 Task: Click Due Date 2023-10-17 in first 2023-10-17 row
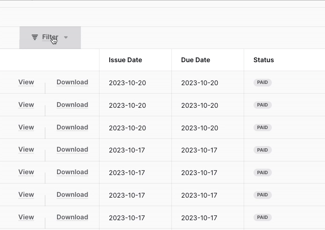pos(199,150)
